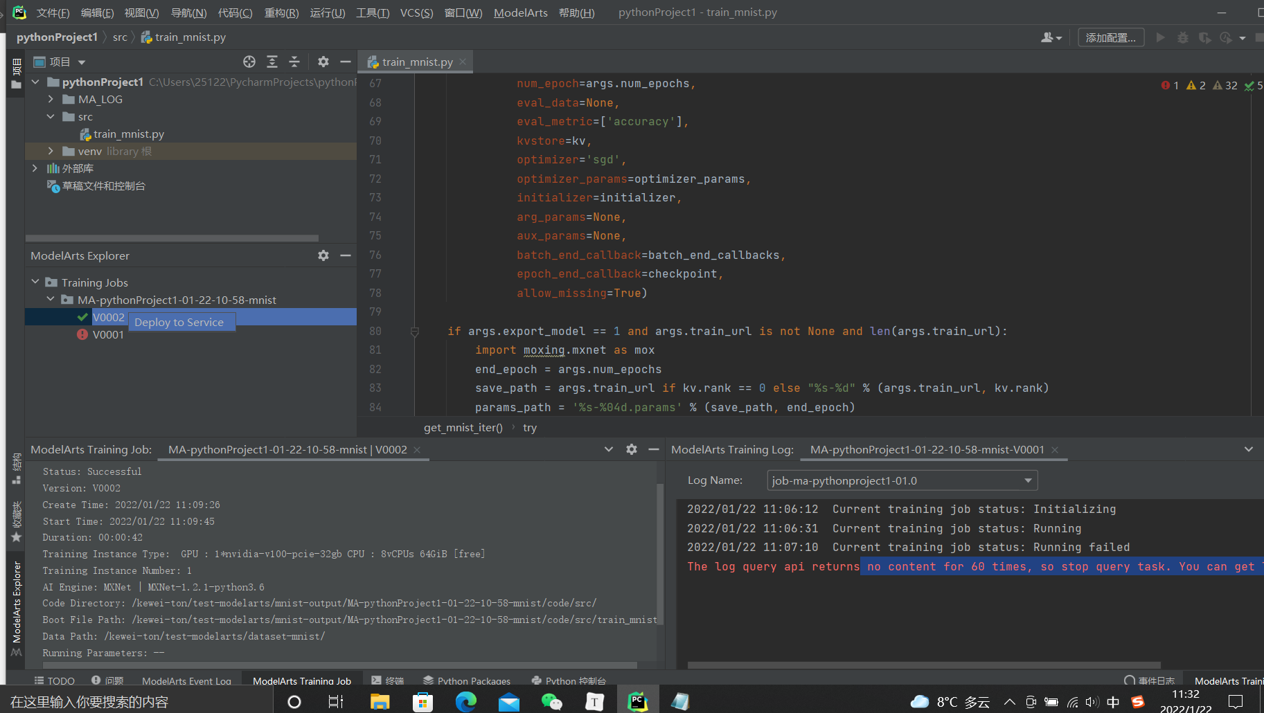Click the Debug bug icon
The width and height of the screenshot is (1264, 713).
1183,37
